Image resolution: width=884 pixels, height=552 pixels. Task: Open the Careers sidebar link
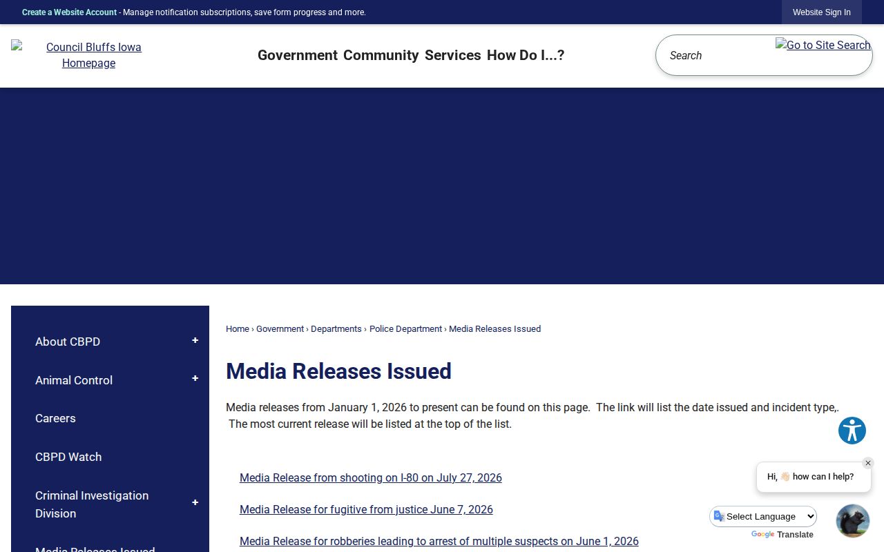pyautogui.click(x=55, y=418)
